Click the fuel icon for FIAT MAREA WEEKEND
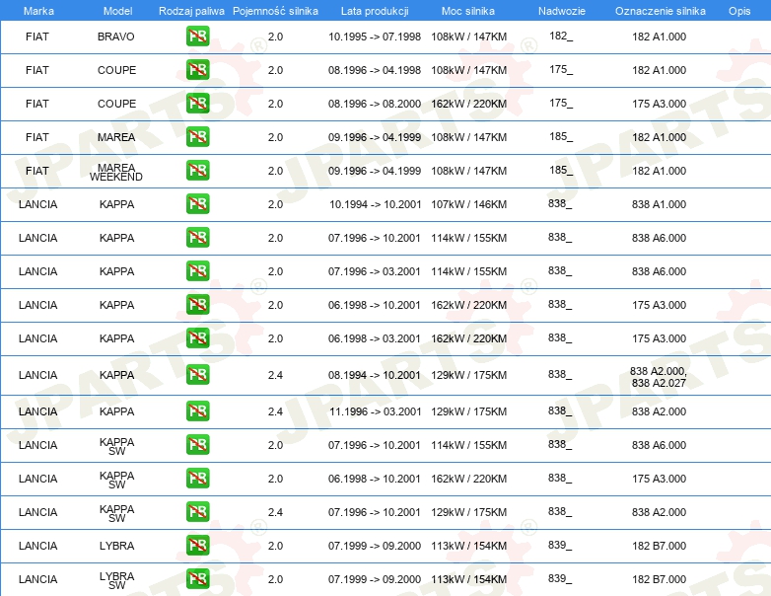This screenshot has height=596, width=771. 197,171
